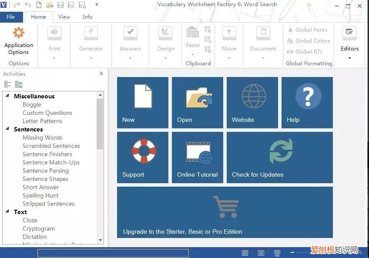
Task: Select Cryptogram activity
Action: coord(39,228)
